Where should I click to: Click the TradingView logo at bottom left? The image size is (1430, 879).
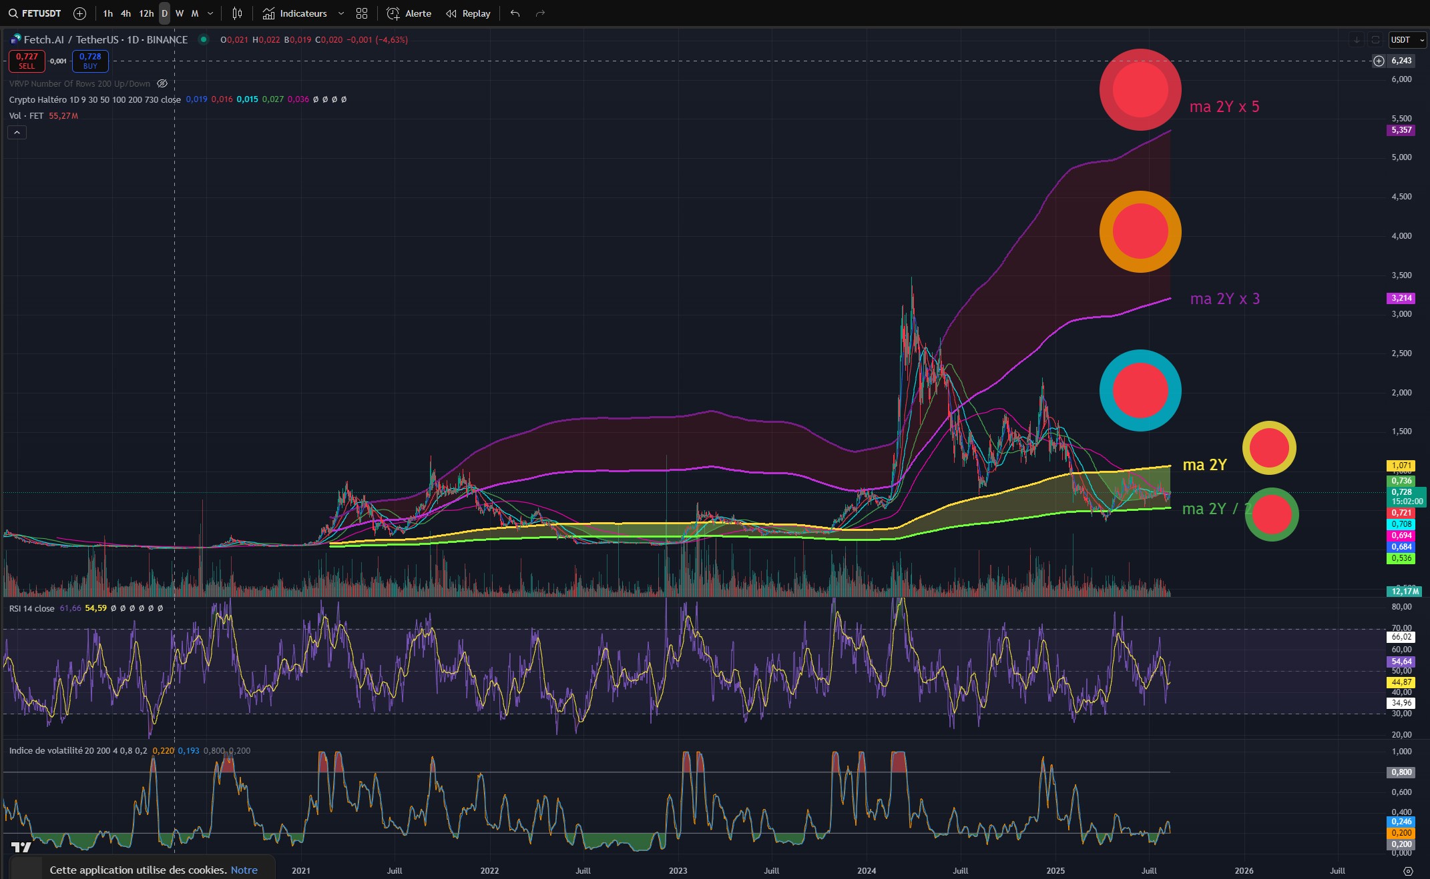pyautogui.click(x=21, y=847)
